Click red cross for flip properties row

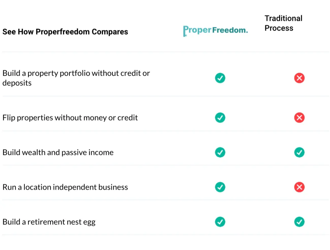point(299,118)
